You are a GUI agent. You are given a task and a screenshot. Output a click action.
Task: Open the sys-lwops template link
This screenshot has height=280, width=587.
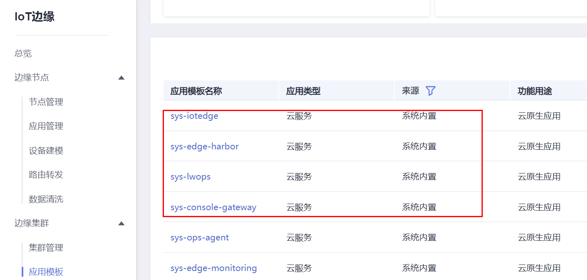pyautogui.click(x=190, y=177)
